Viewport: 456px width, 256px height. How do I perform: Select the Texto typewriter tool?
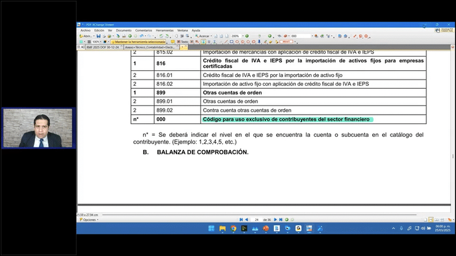[183, 41]
